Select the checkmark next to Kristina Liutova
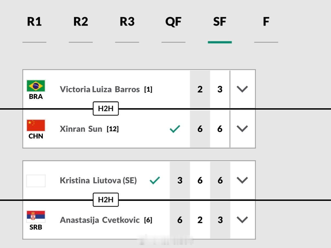The height and width of the screenshot is (248, 331). click(155, 180)
